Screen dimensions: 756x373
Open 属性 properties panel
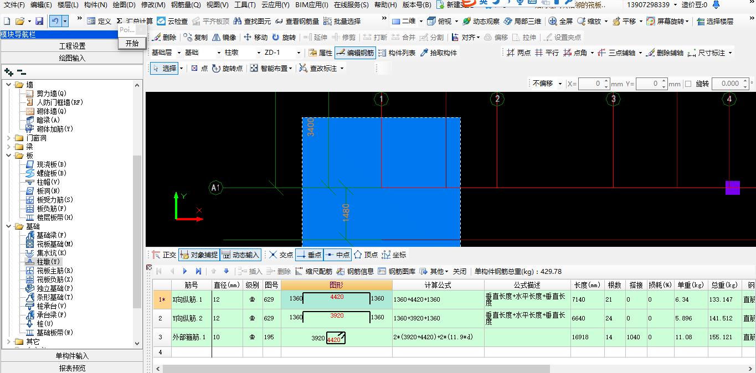click(x=320, y=53)
